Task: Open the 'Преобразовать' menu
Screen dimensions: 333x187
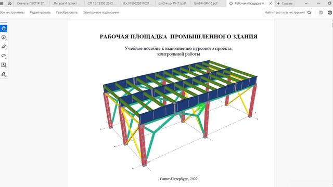Action: (x=67, y=12)
